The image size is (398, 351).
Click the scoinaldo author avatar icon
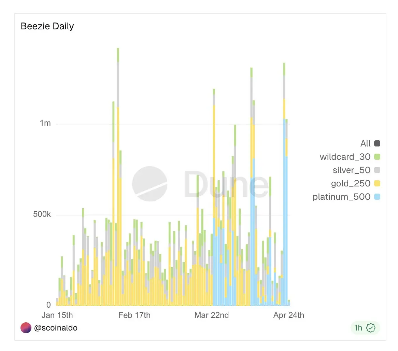tap(26, 328)
